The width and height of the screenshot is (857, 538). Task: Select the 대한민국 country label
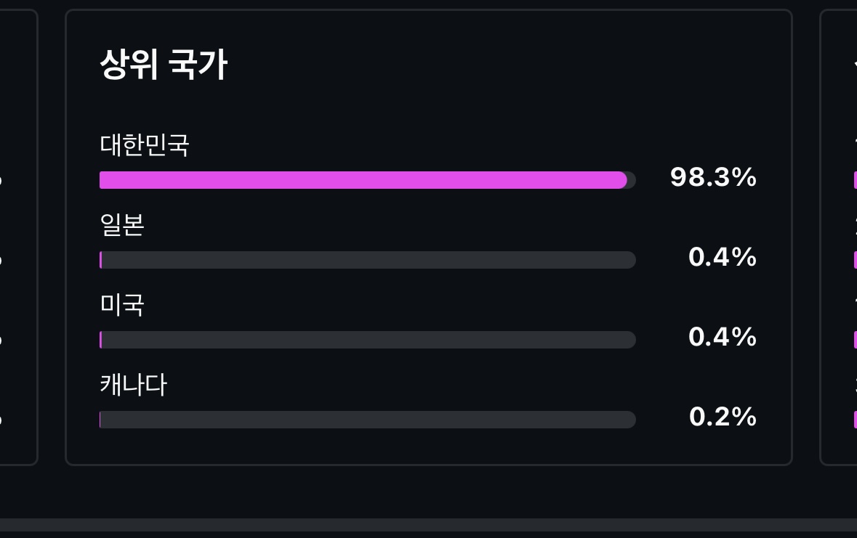tap(145, 145)
